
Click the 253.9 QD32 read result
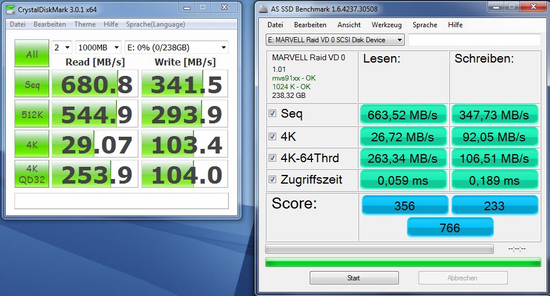95,174
